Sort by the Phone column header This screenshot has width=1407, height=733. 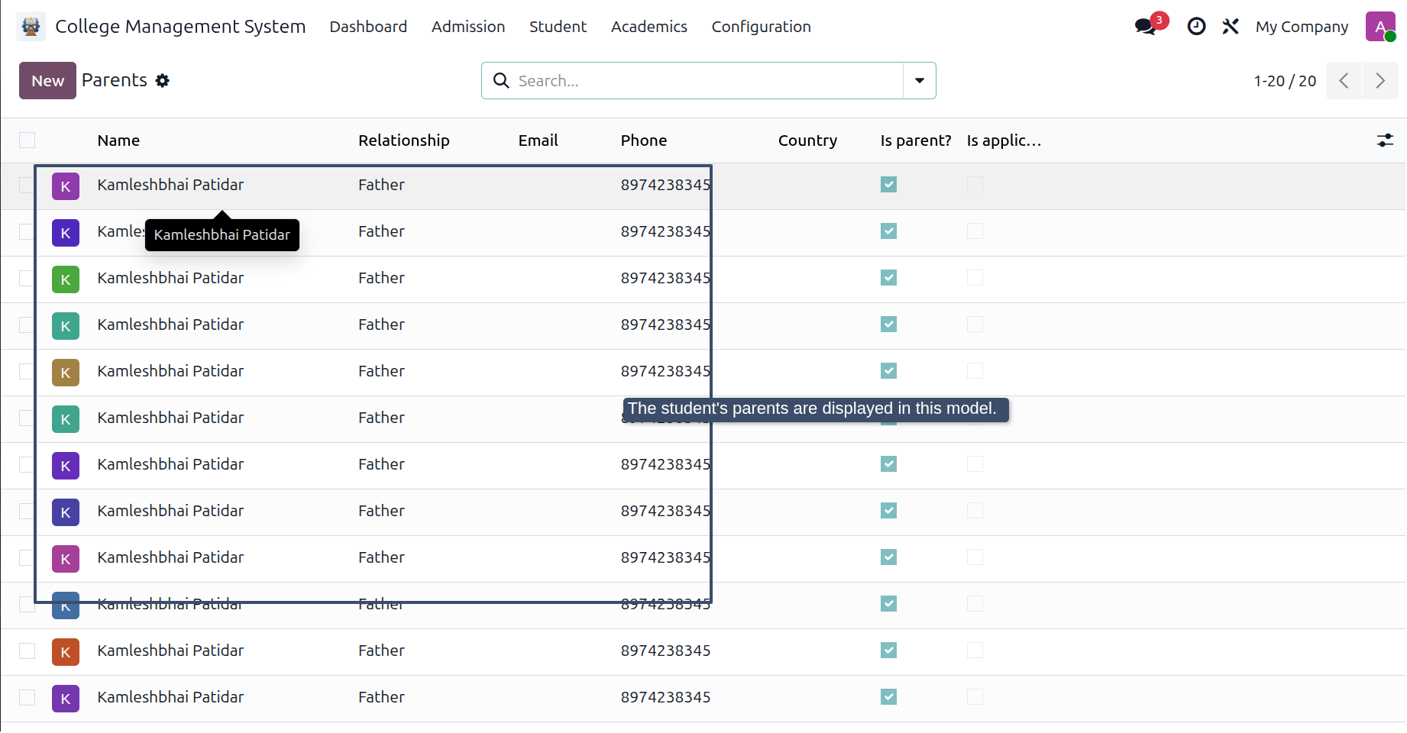point(644,140)
